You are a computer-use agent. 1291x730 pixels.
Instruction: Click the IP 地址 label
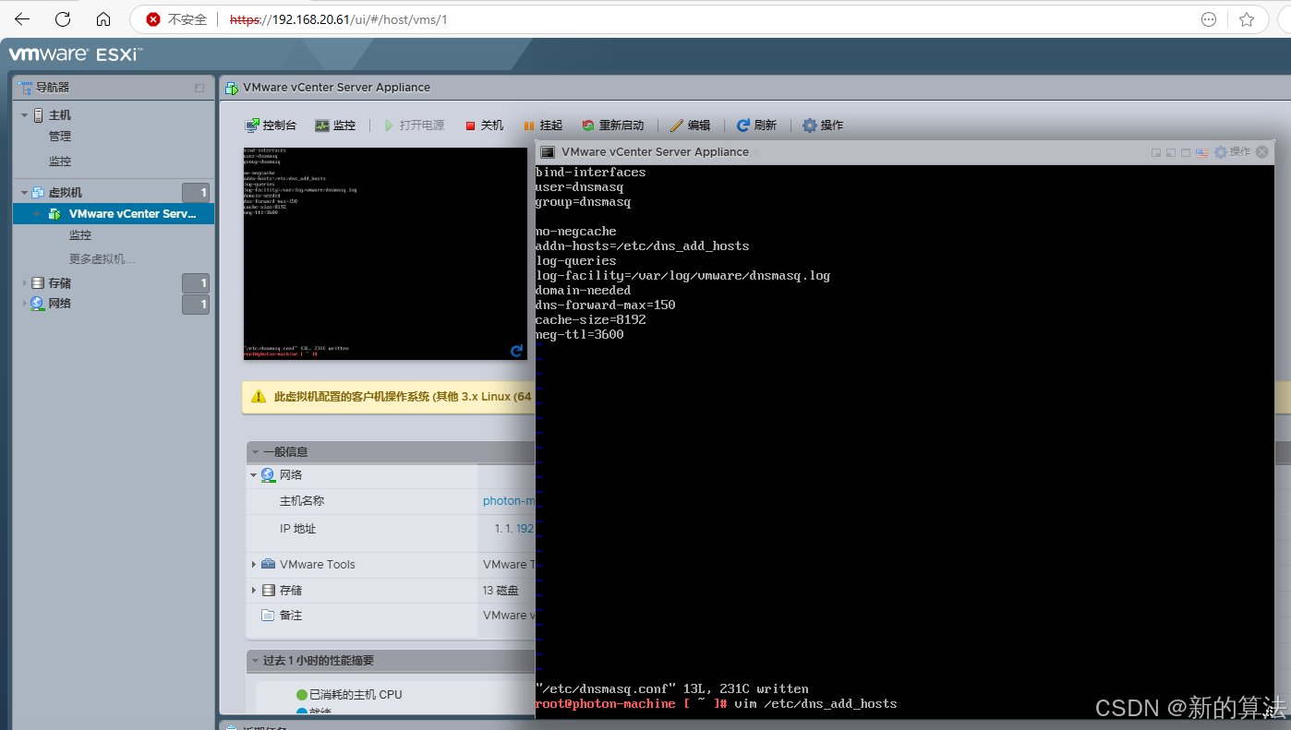click(x=298, y=529)
